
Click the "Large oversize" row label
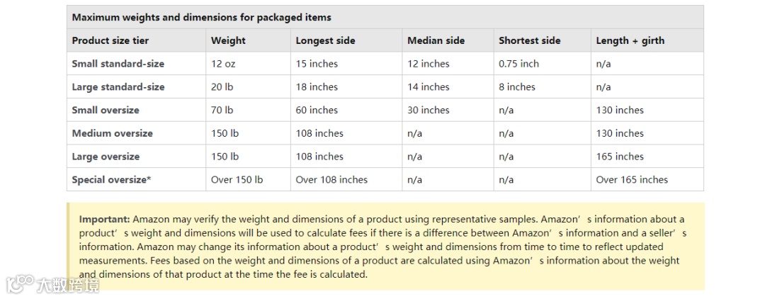[x=106, y=157]
